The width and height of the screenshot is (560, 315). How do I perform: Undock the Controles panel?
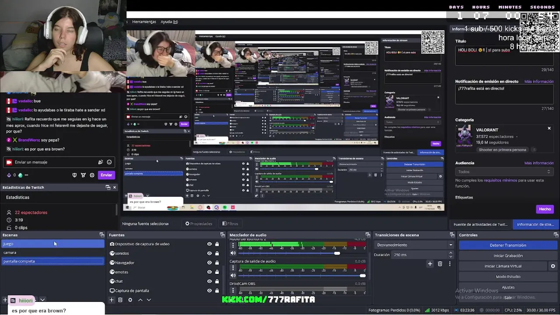[556, 235]
